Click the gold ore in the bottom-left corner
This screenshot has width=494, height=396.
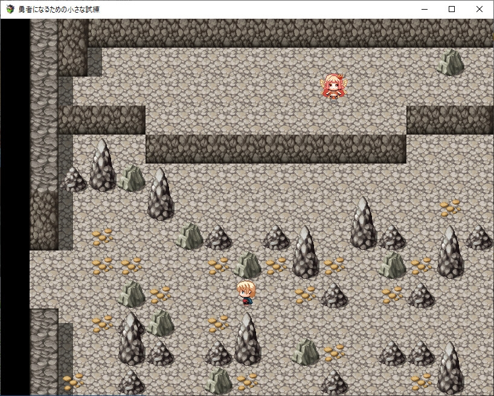[73, 381]
